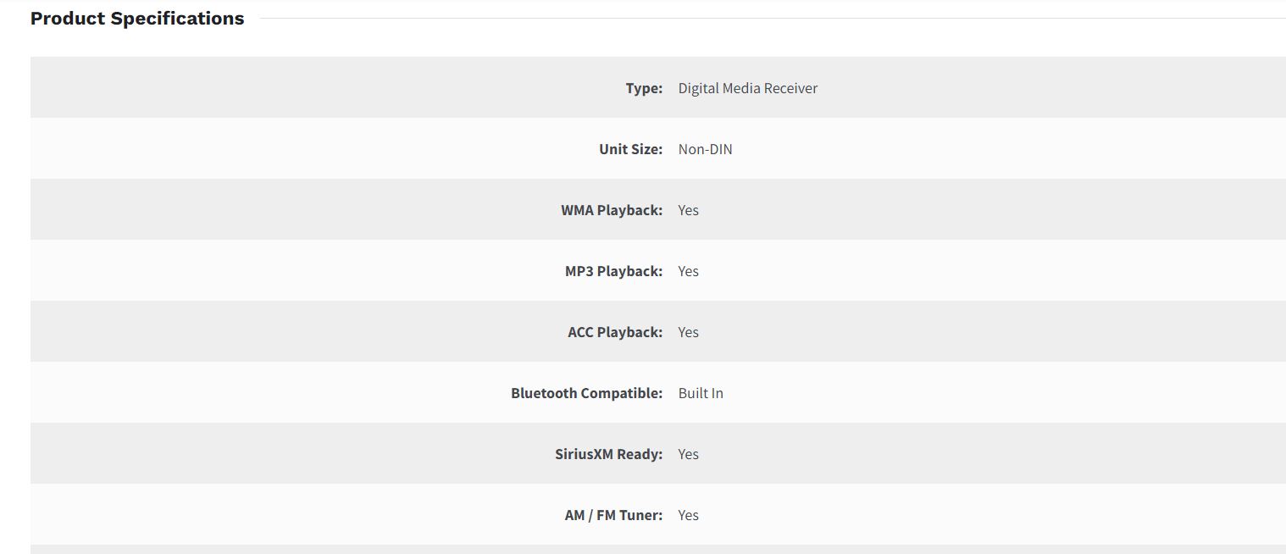Select the ACC Playback label

[615, 332]
